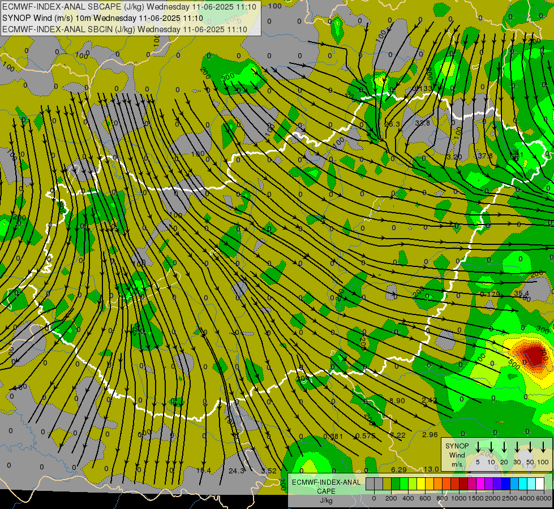Click the 100 m/s wind arrow in legend

(543, 447)
